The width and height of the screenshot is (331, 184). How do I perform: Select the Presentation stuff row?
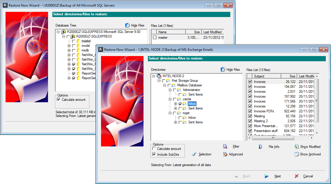click(281, 131)
